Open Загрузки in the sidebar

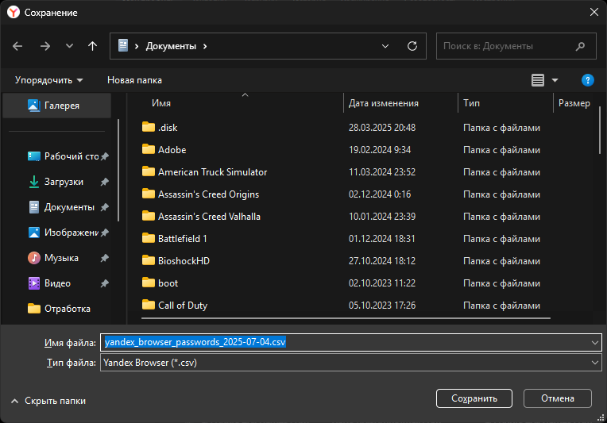pos(56,182)
